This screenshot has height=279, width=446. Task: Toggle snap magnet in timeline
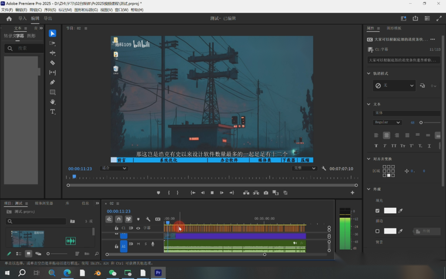point(119,219)
